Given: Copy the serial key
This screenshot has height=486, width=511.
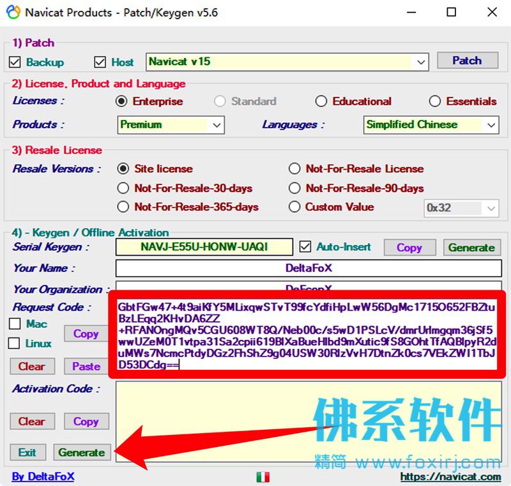Looking at the screenshot, I should [409, 247].
